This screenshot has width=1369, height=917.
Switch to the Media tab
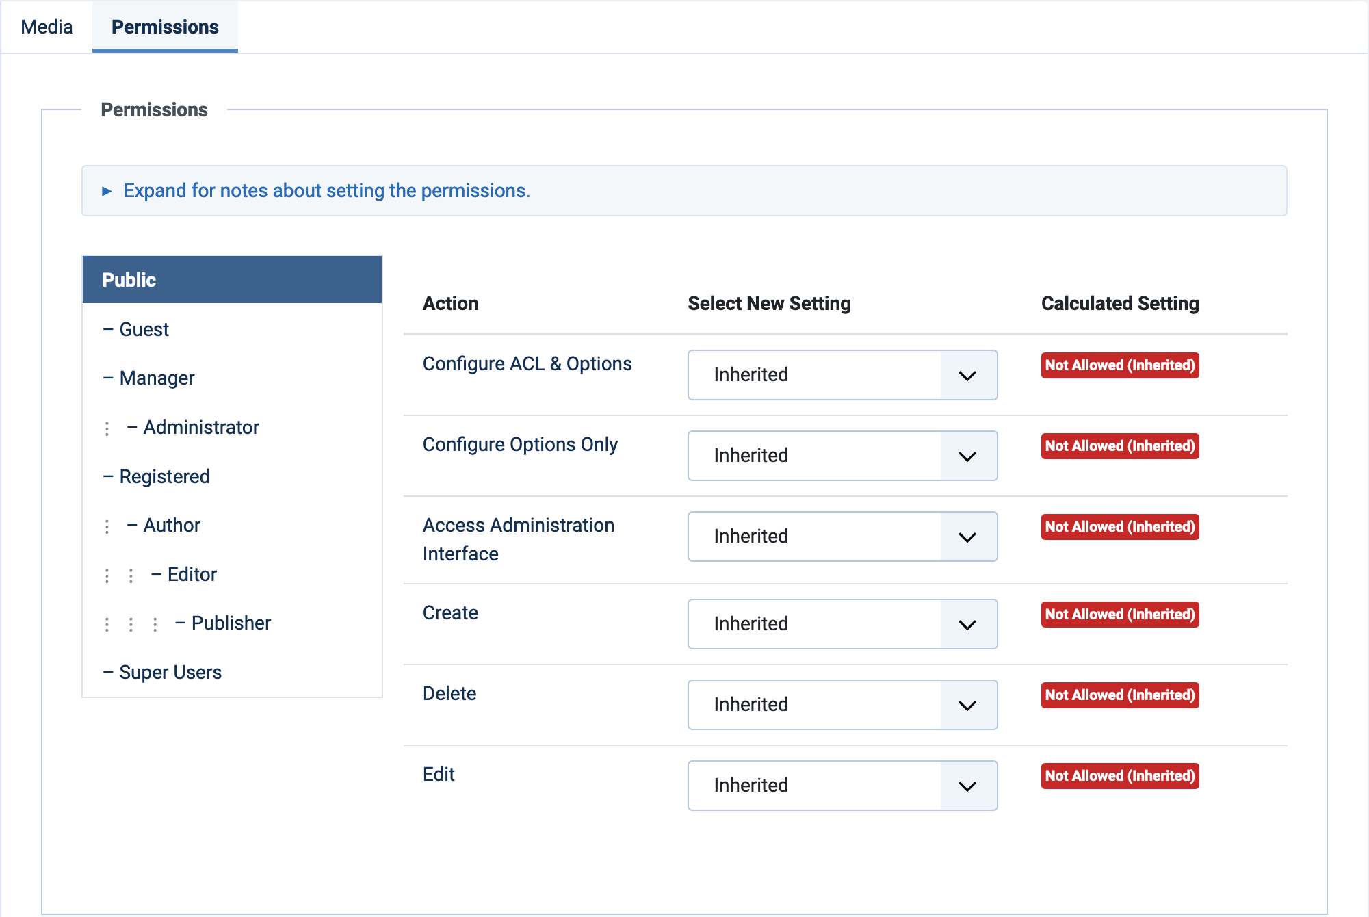47,27
